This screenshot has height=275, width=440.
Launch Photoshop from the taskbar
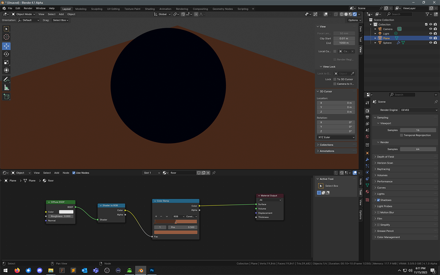tap(152, 271)
